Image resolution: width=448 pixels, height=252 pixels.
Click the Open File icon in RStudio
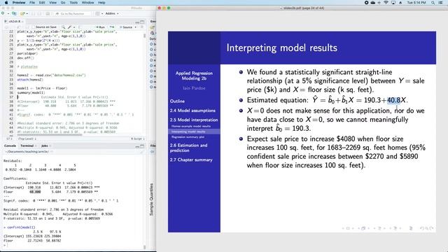click(x=22, y=13)
